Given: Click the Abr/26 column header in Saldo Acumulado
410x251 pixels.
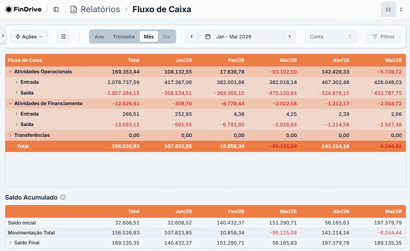Looking at the screenshot, I should click(x=341, y=211).
